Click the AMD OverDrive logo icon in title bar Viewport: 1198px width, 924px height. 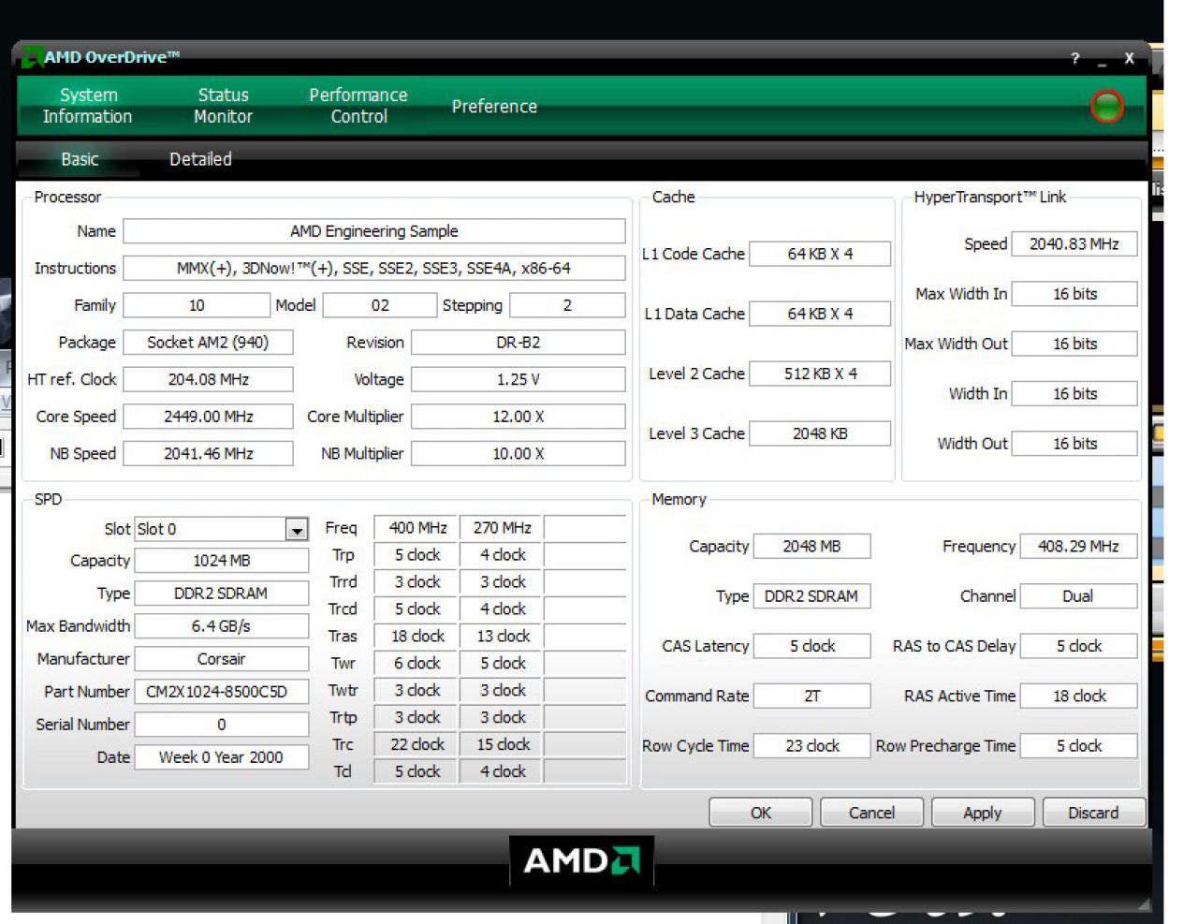(x=32, y=57)
